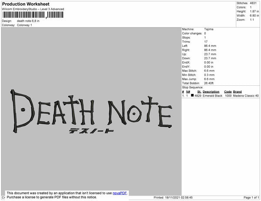Click the Emerald Black color swatch
The height and width of the screenshot is (201, 261).
click(192, 95)
